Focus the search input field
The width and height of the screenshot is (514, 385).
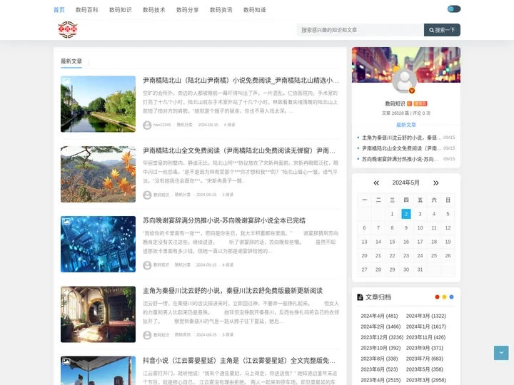click(360, 30)
